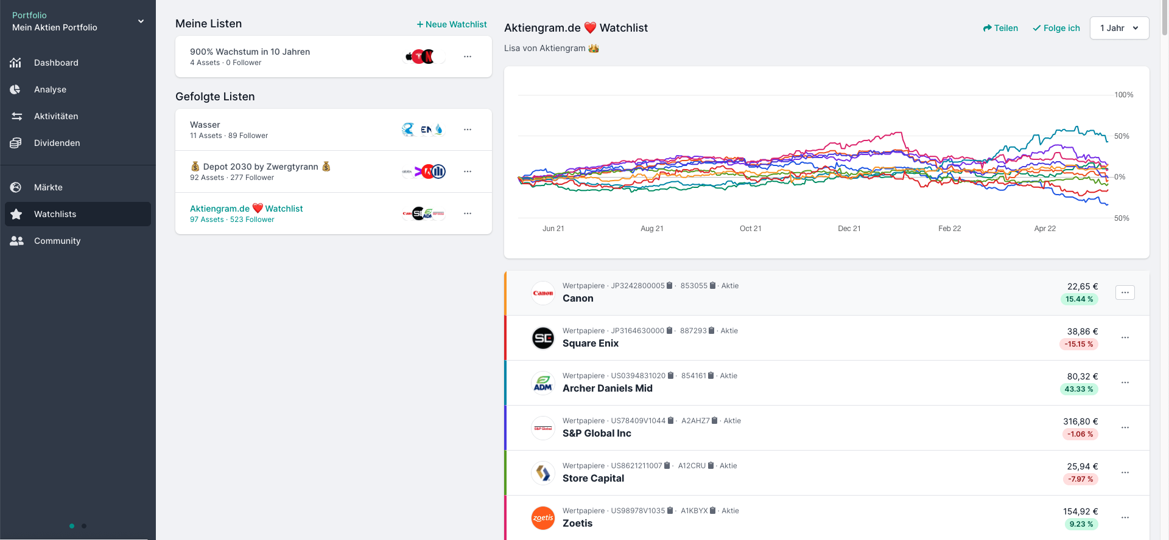Open the three-dot menu for Zoetis
The height and width of the screenshot is (540, 1169).
(1125, 517)
